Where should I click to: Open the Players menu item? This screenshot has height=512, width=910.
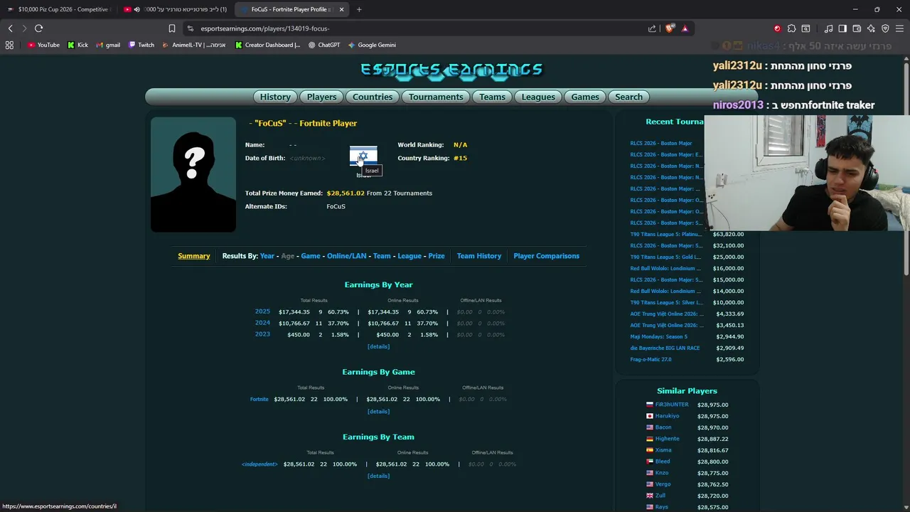click(321, 97)
